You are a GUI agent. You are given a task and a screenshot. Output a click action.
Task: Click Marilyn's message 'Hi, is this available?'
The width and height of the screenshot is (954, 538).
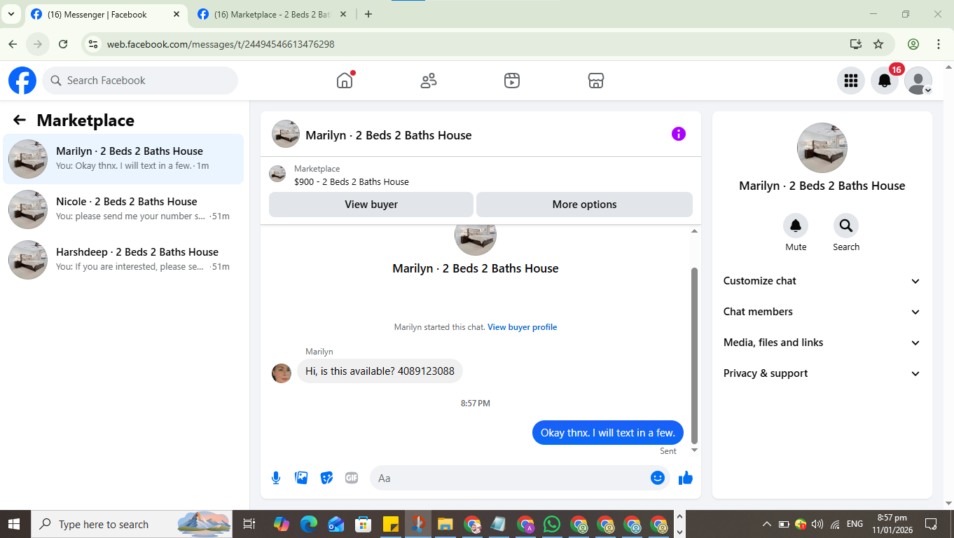point(380,371)
